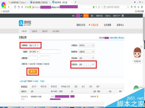Viewport: 145px width, 108px height.
Task: Tick the second 交易方式 checkbox
Action: click(x=36, y=64)
